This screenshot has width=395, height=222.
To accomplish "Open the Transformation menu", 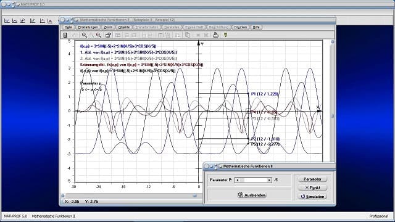I will pyautogui.click(x=147, y=27).
